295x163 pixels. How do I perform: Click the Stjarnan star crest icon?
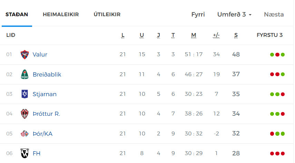24,94
